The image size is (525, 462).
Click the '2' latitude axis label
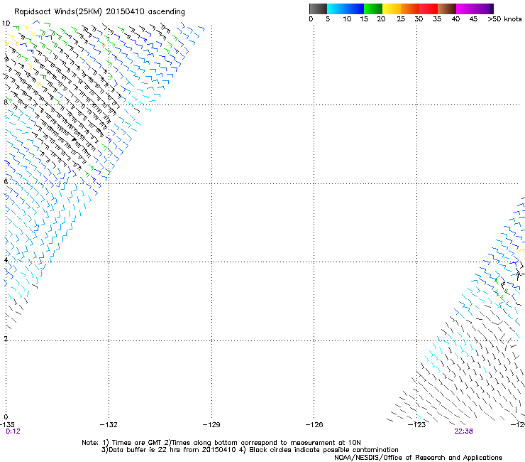(x=6, y=339)
